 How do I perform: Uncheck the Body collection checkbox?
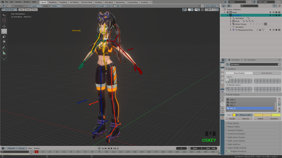[228, 12]
